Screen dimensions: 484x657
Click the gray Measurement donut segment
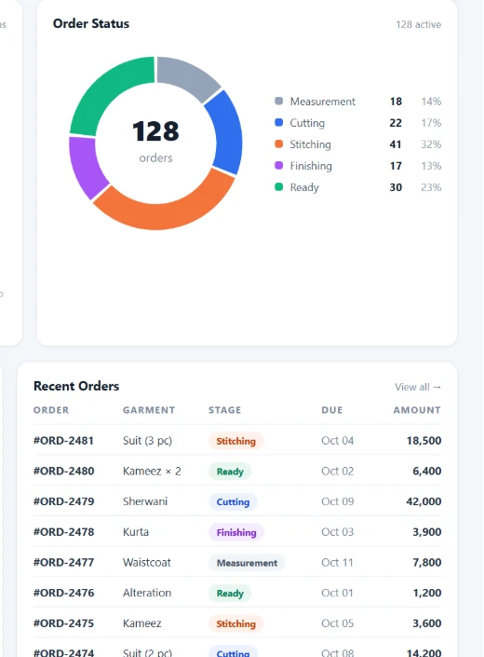click(x=188, y=75)
